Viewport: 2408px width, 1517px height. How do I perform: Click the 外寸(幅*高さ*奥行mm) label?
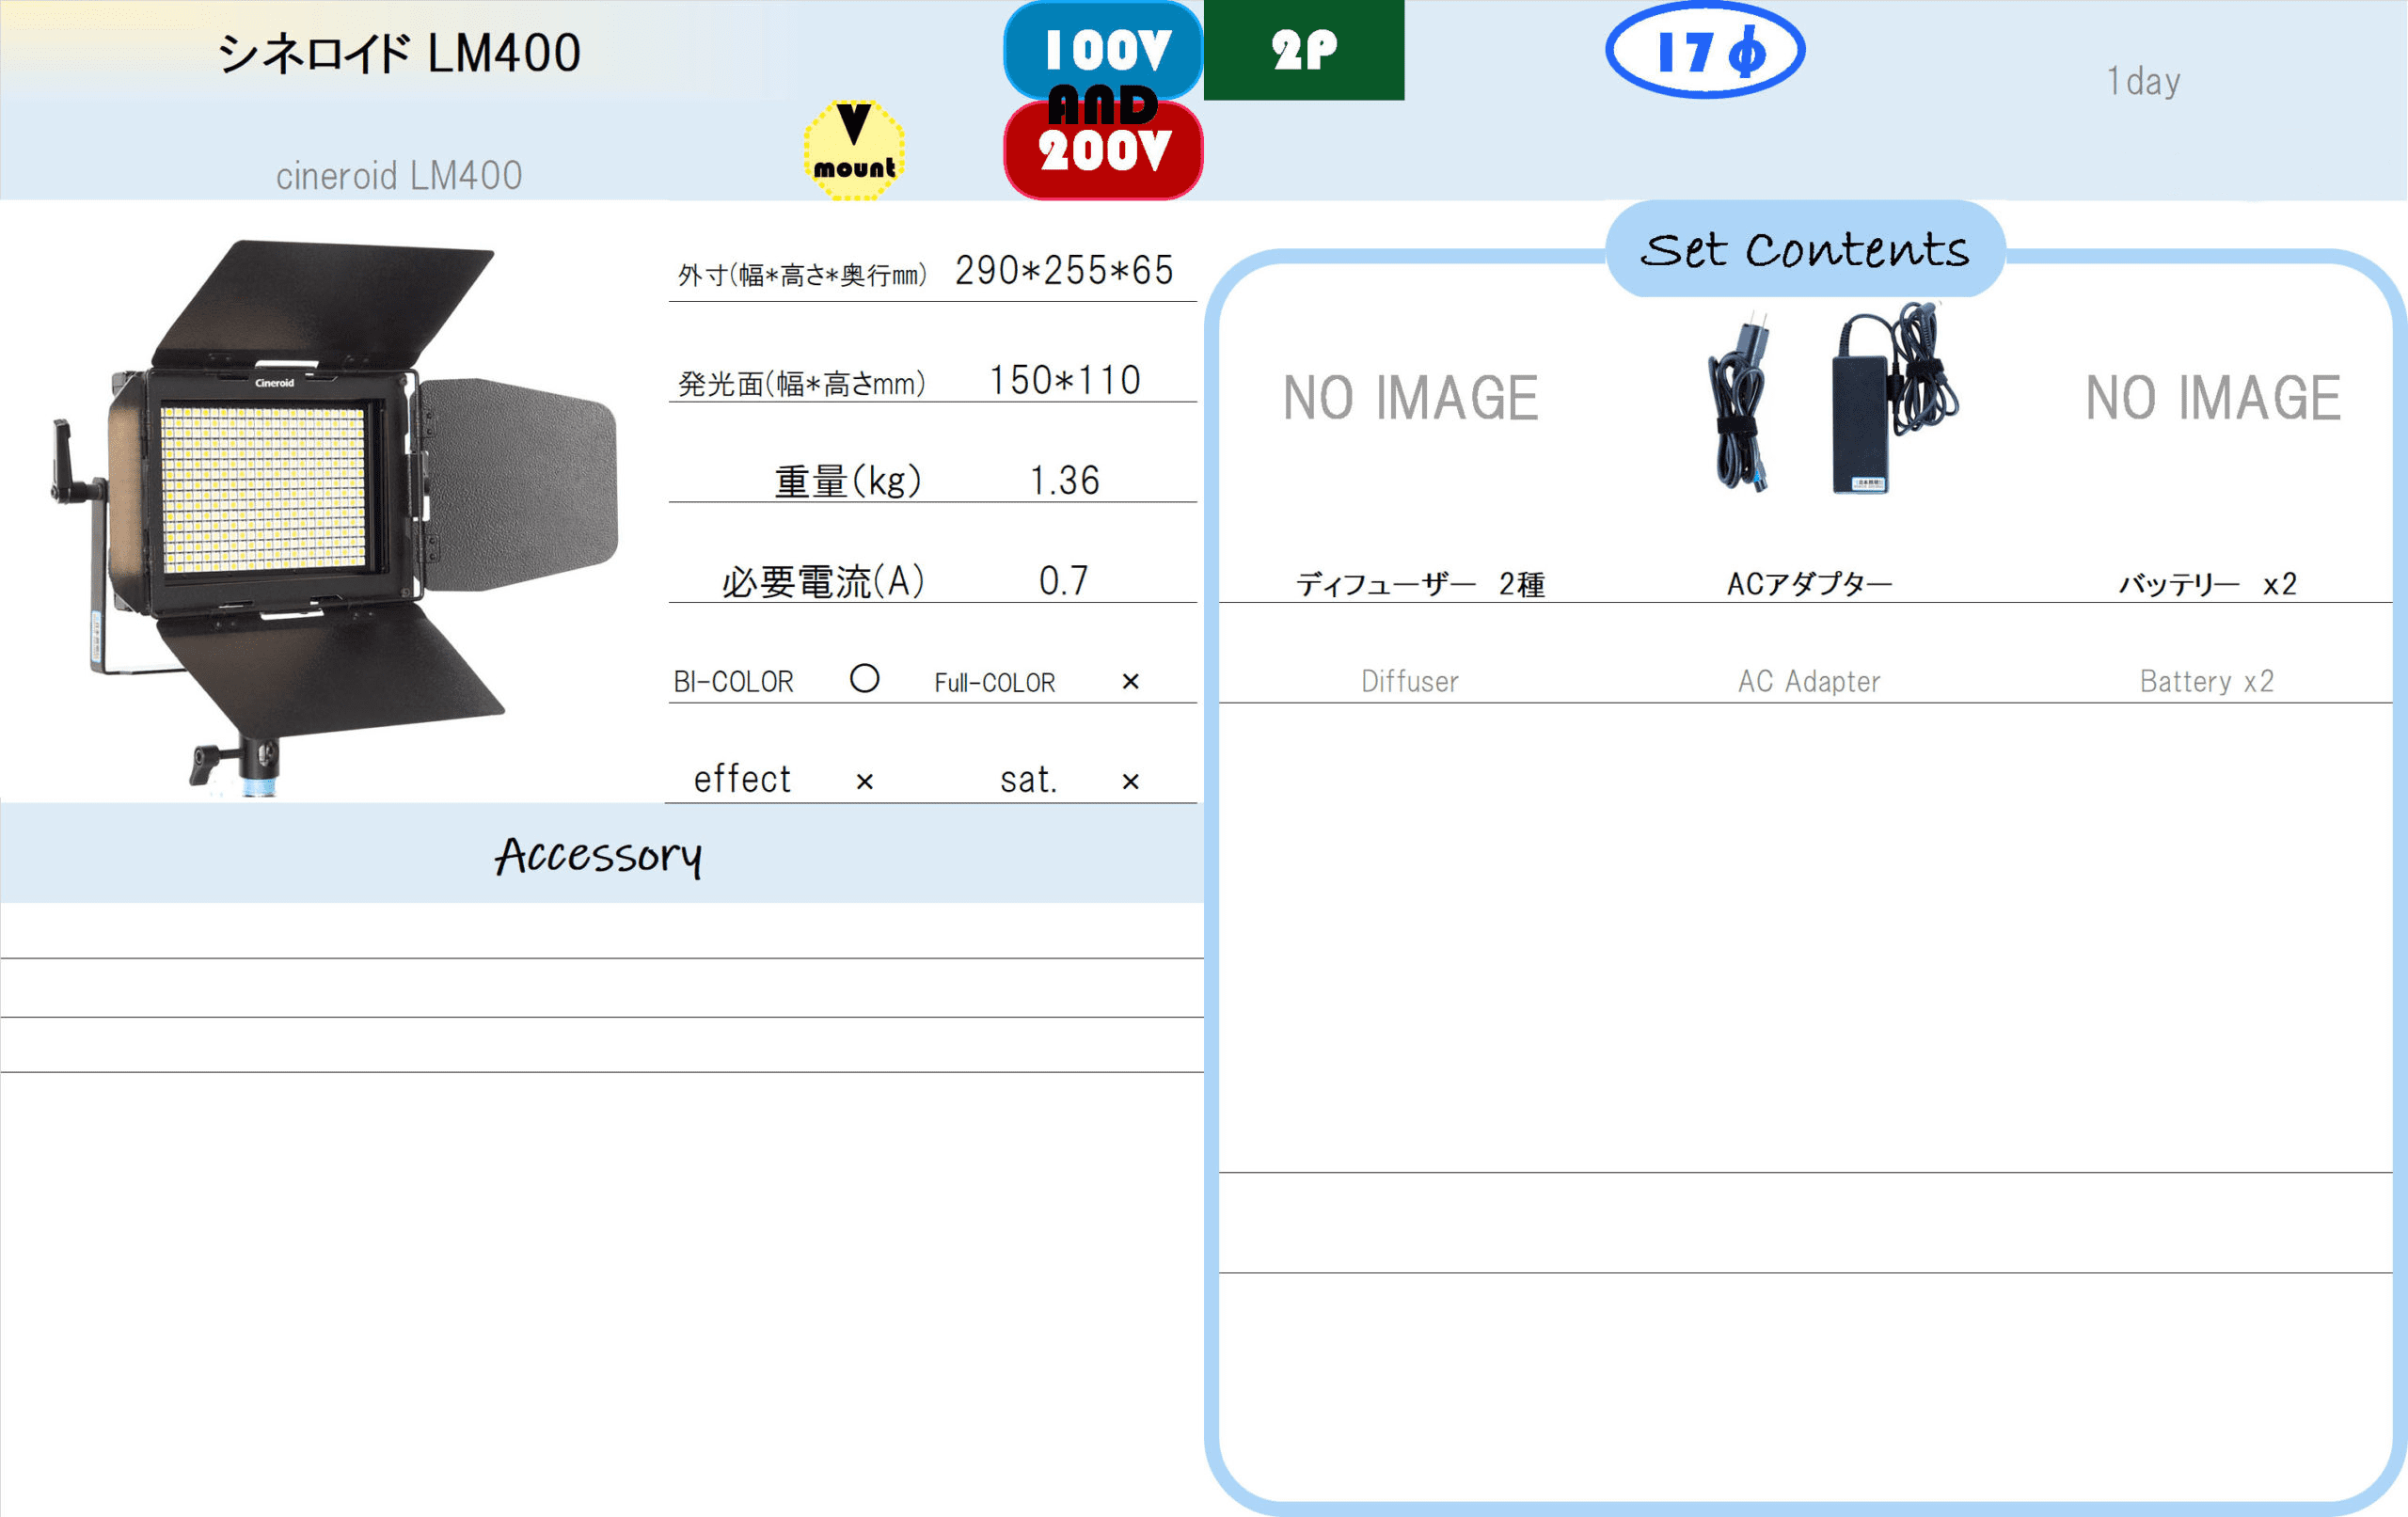802,275
